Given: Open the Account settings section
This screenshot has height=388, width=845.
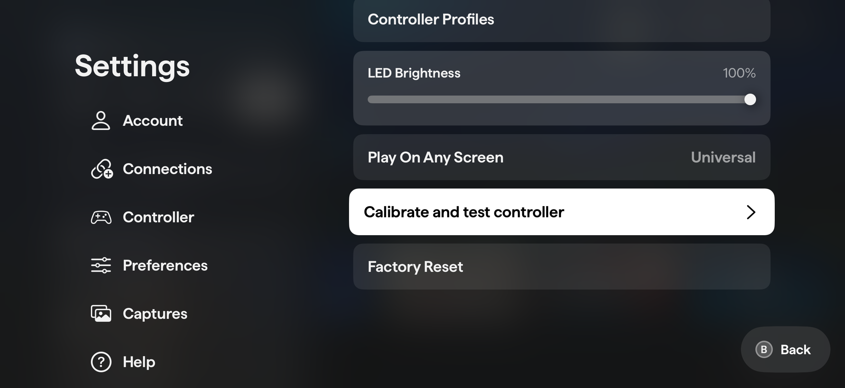Looking at the screenshot, I should pos(152,121).
